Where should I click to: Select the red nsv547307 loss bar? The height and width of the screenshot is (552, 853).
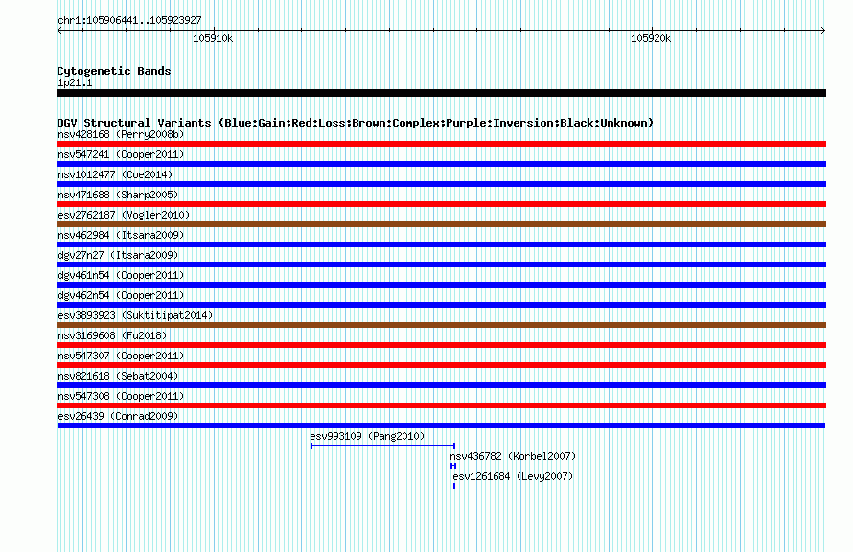(441, 365)
